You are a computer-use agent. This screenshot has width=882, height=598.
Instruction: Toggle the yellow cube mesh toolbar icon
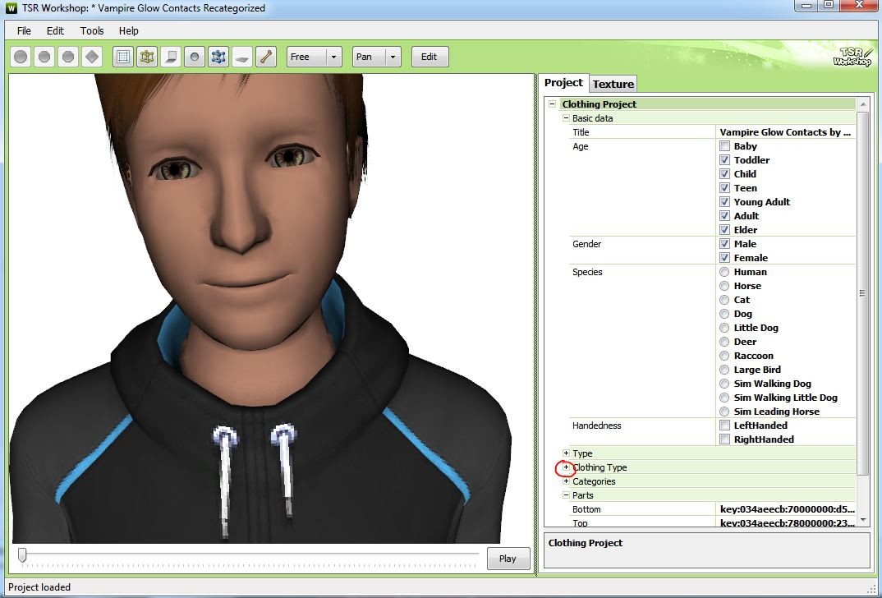(x=147, y=57)
